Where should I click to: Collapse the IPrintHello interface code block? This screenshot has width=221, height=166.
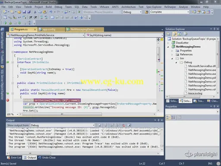[13, 62]
